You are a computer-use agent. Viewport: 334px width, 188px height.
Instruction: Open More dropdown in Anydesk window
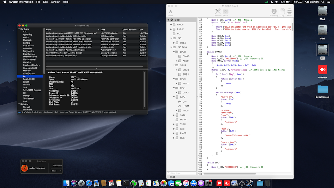point(57,171)
